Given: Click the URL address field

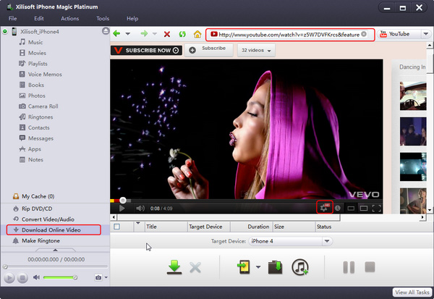Looking at the screenshot, I should 289,34.
